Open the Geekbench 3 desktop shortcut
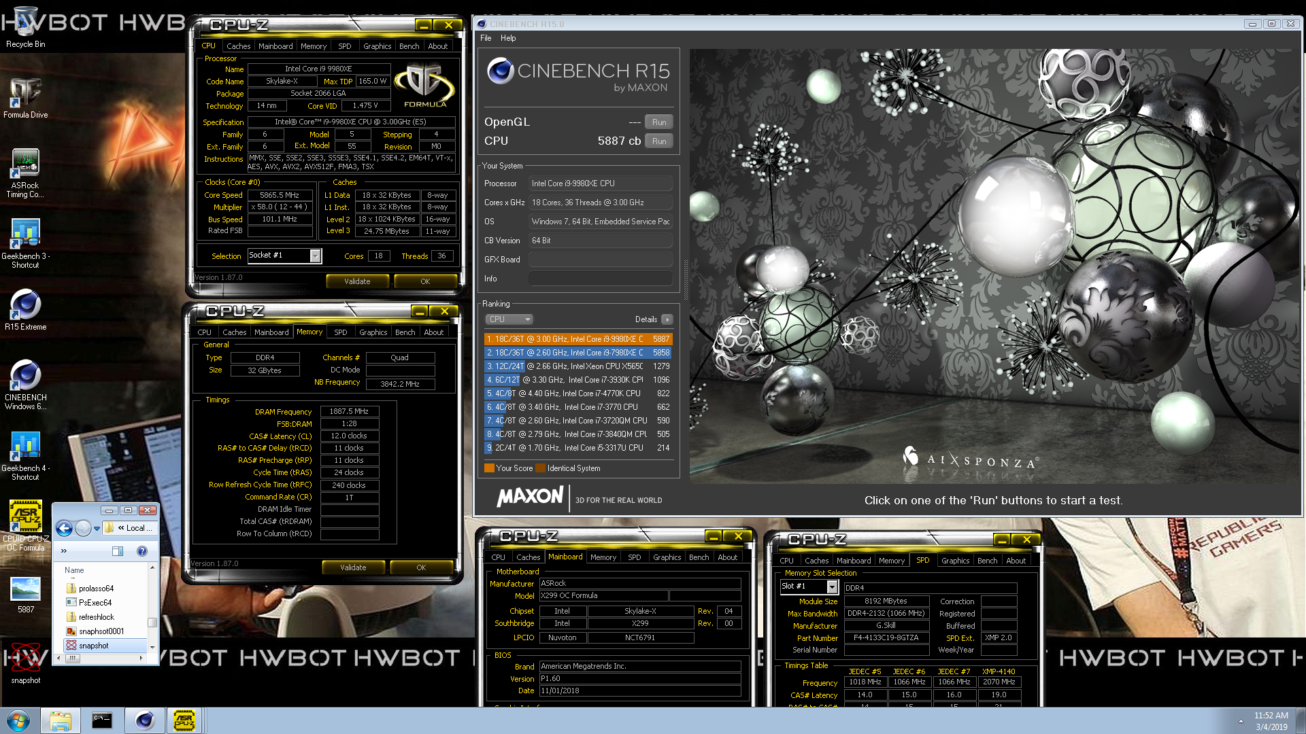 point(25,244)
